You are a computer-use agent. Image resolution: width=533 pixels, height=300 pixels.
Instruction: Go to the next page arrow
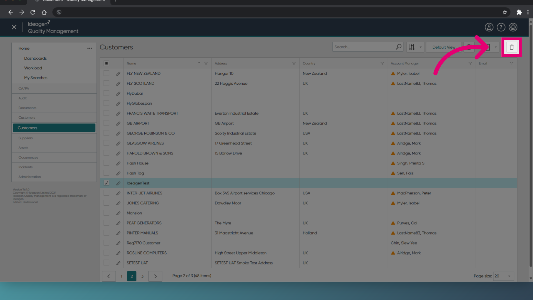point(155,276)
